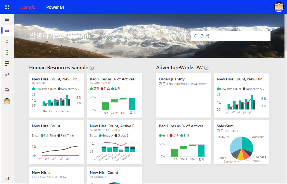The width and height of the screenshot is (287, 184).
Task: Open the user profile avatar in the header
Action: (279, 7)
